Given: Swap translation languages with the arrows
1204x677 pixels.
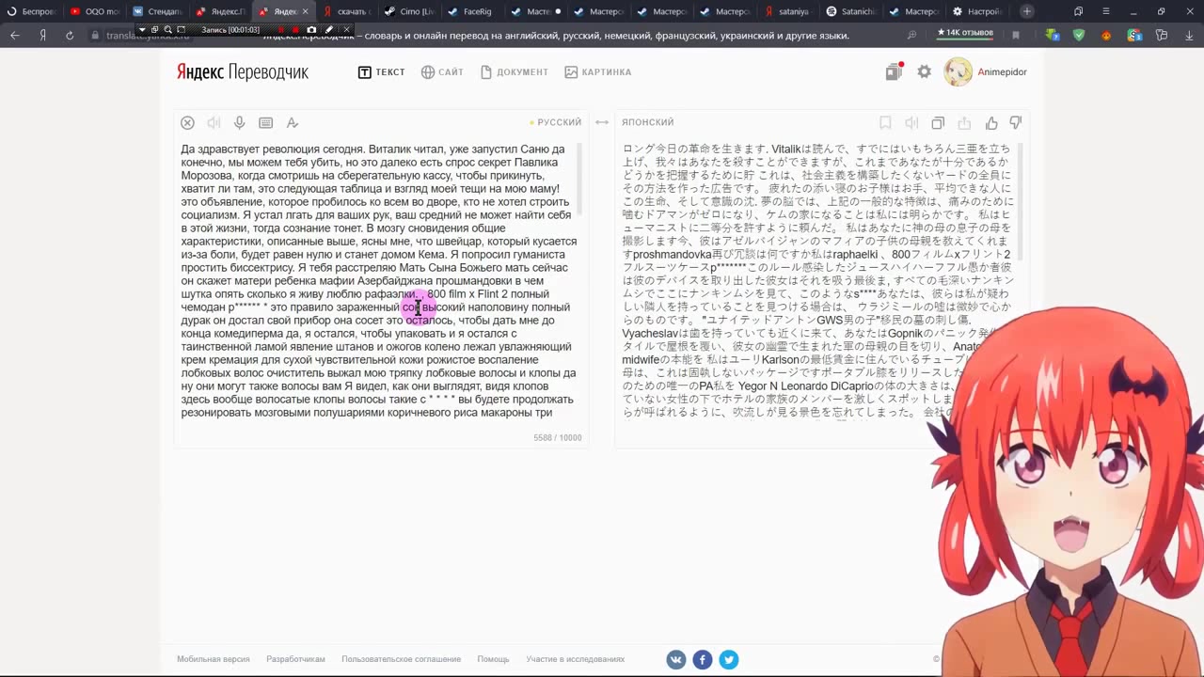Looking at the screenshot, I should (602, 122).
